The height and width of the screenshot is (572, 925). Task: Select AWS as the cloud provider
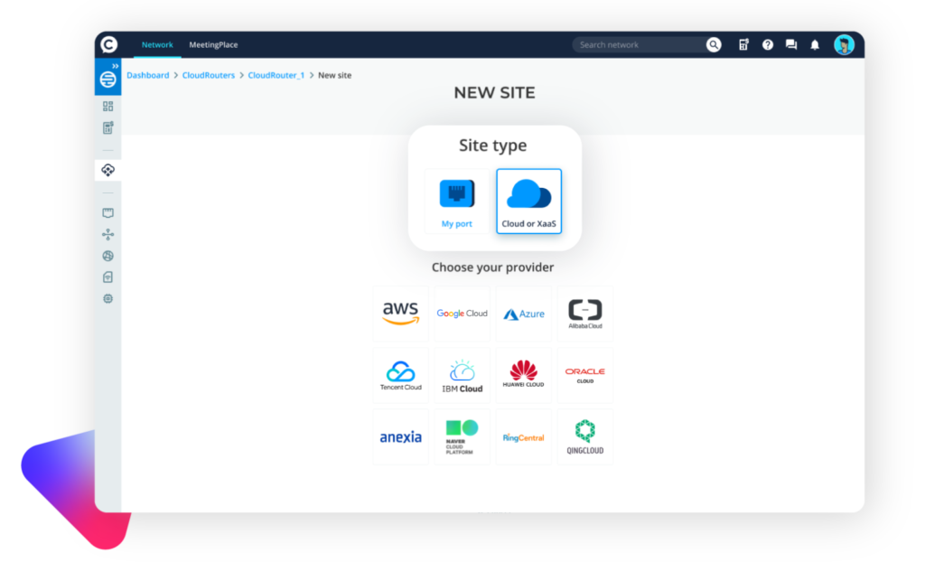pos(400,313)
